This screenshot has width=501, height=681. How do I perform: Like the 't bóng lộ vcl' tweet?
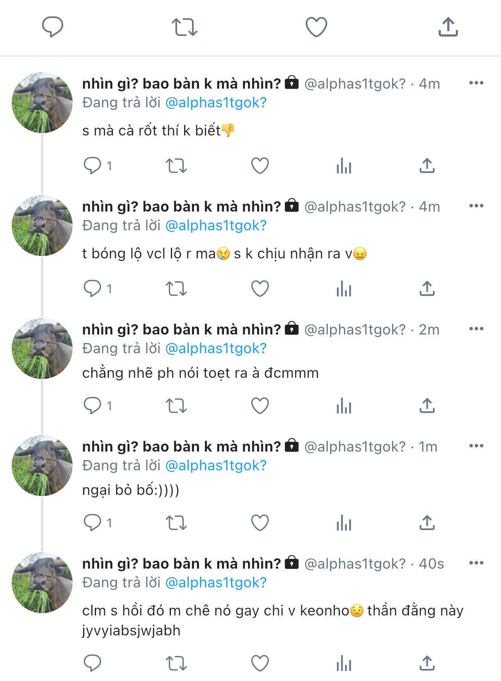(x=260, y=289)
